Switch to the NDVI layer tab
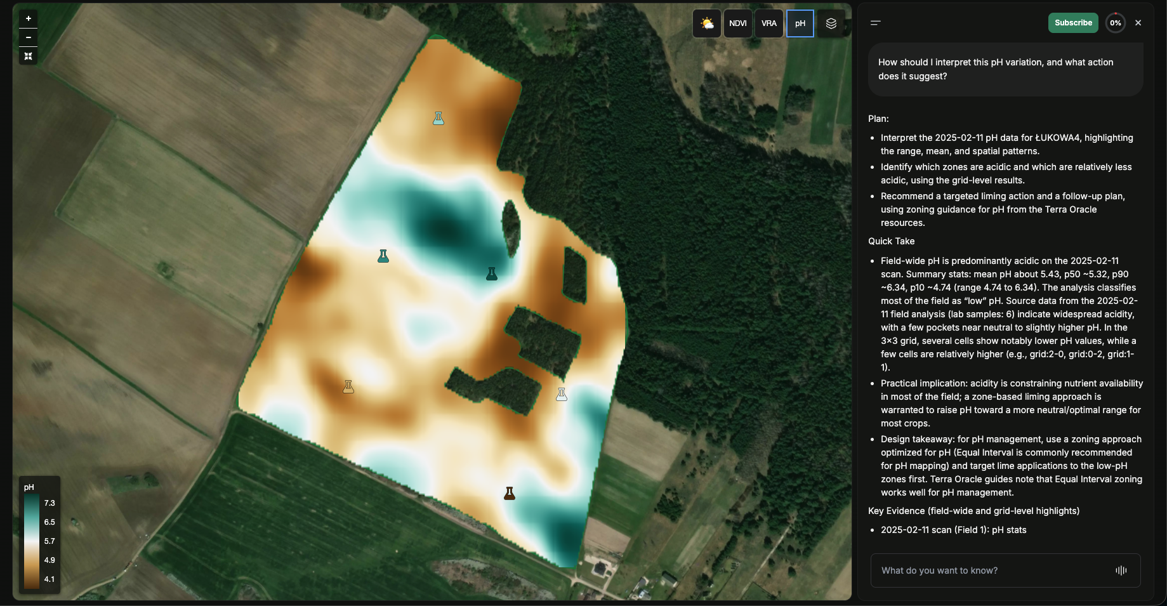The width and height of the screenshot is (1167, 606). click(x=738, y=23)
